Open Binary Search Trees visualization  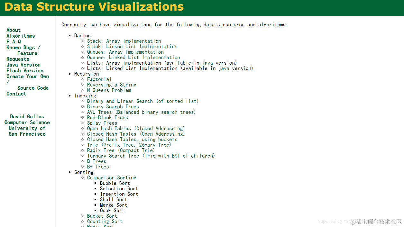[113, 107]
